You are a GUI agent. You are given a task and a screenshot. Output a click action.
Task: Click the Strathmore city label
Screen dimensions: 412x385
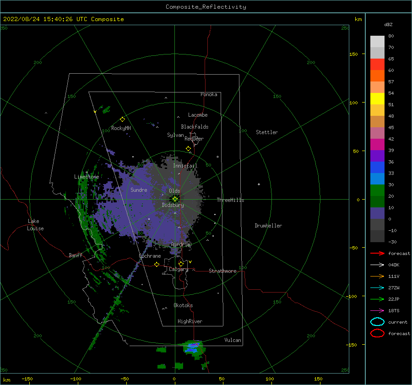tap(222, 271)
